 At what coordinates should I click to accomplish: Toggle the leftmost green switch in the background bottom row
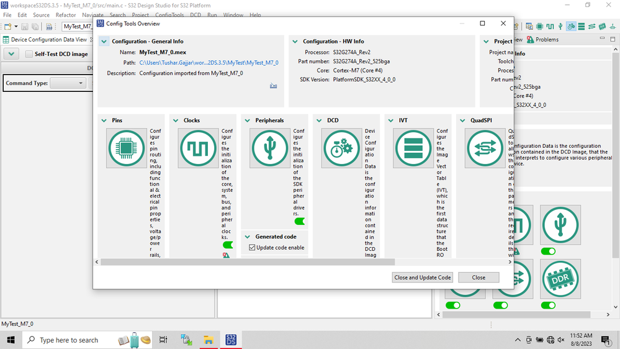452,305
